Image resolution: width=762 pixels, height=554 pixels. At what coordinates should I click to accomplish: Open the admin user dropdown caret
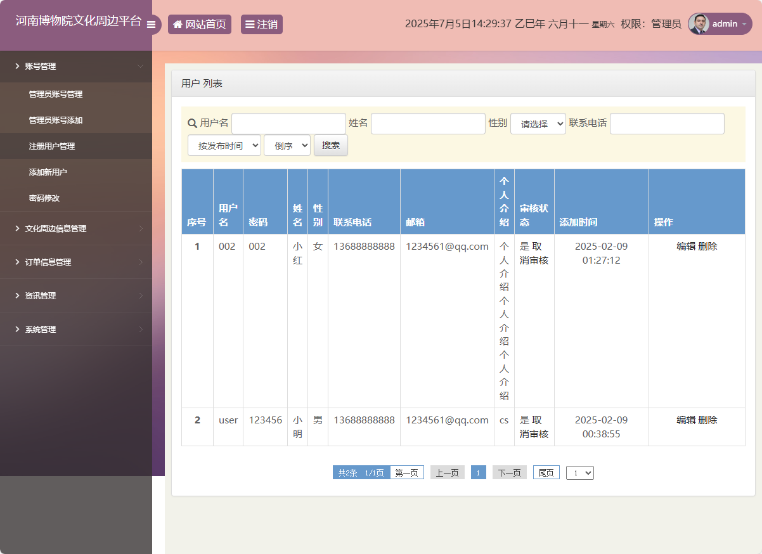tap(744, 24)
